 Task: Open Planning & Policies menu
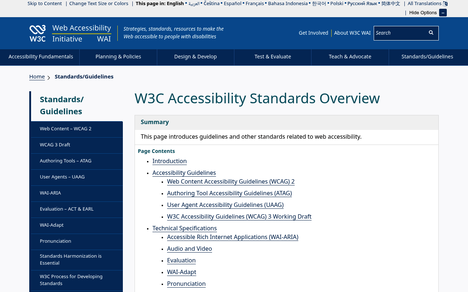(x=118, y=57)
